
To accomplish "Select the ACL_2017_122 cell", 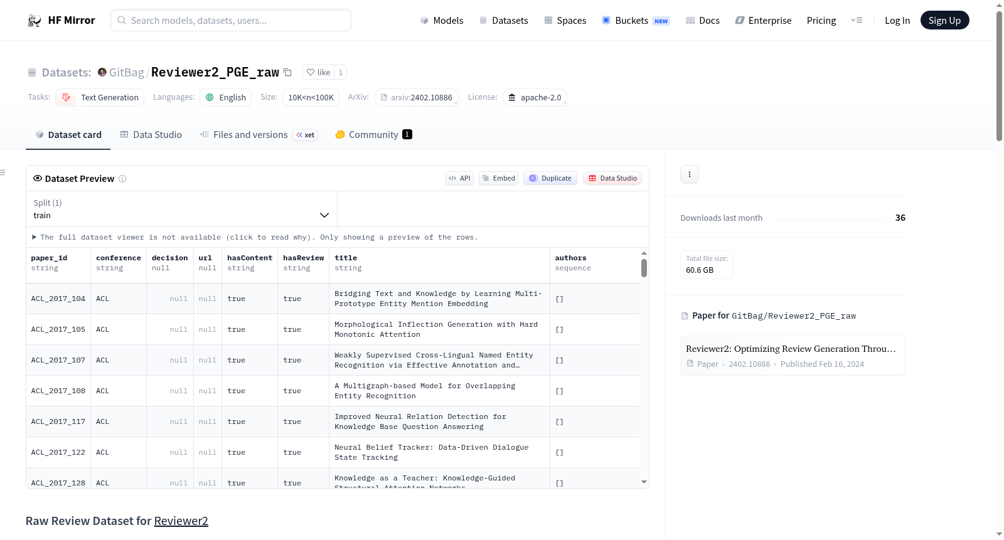I will tap(58, 452).
